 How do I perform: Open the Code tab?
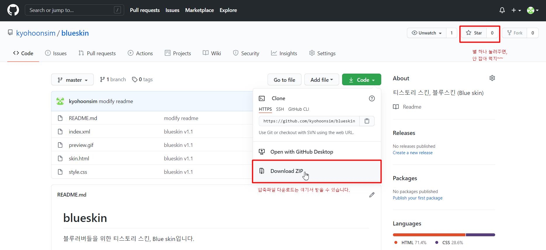point(23,53)
